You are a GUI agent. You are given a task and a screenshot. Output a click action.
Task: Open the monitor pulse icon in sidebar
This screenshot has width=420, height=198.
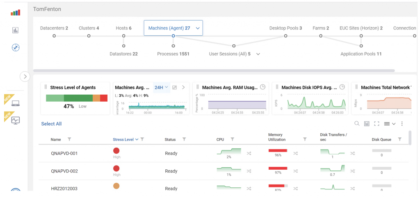16,120
